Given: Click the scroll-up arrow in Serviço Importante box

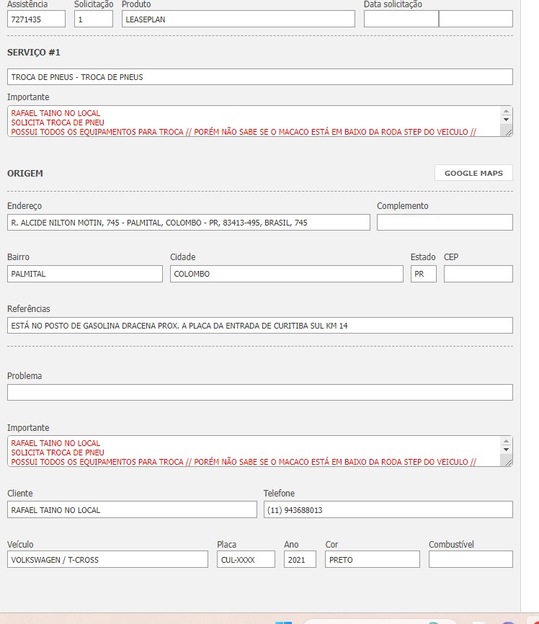Looking at the screenshot, I should [507, 111].
